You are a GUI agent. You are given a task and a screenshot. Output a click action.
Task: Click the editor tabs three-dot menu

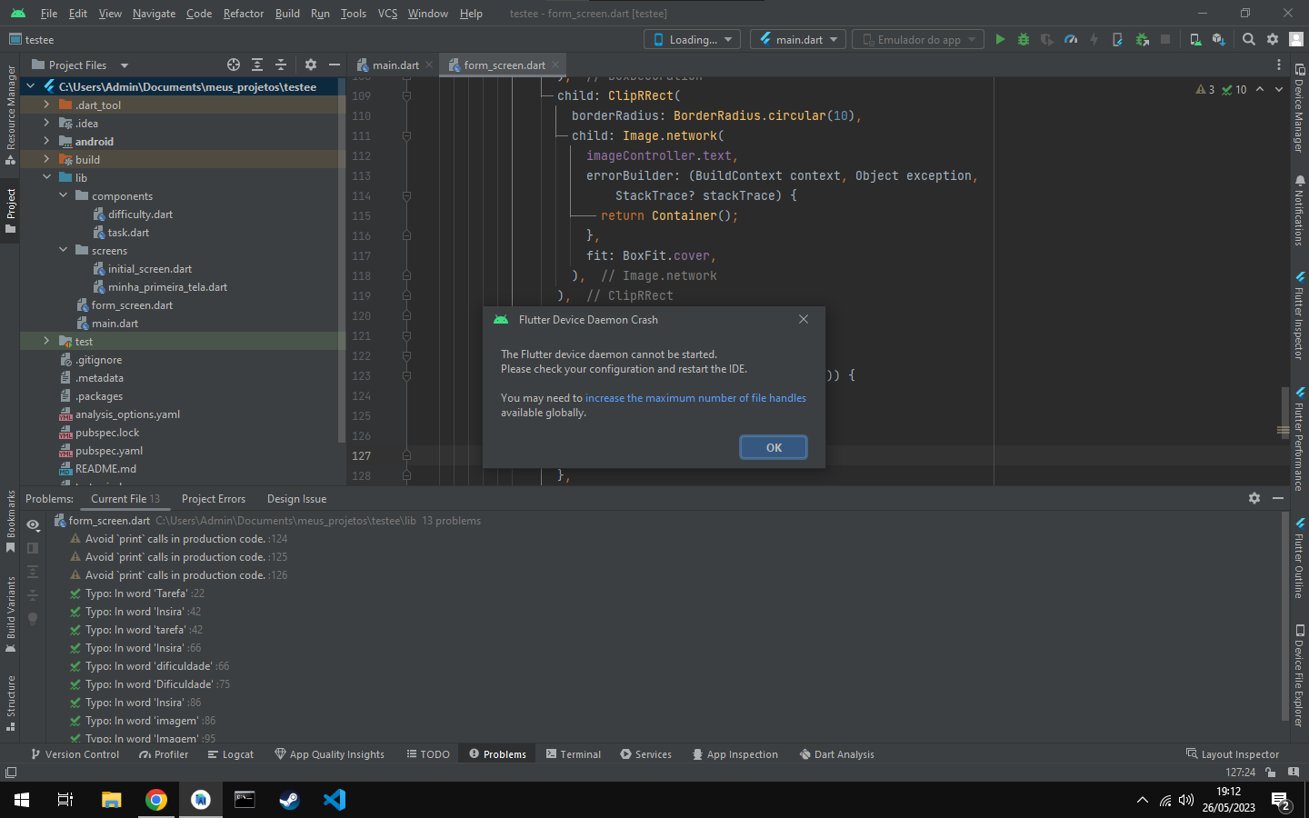[x=1279, y=65]
